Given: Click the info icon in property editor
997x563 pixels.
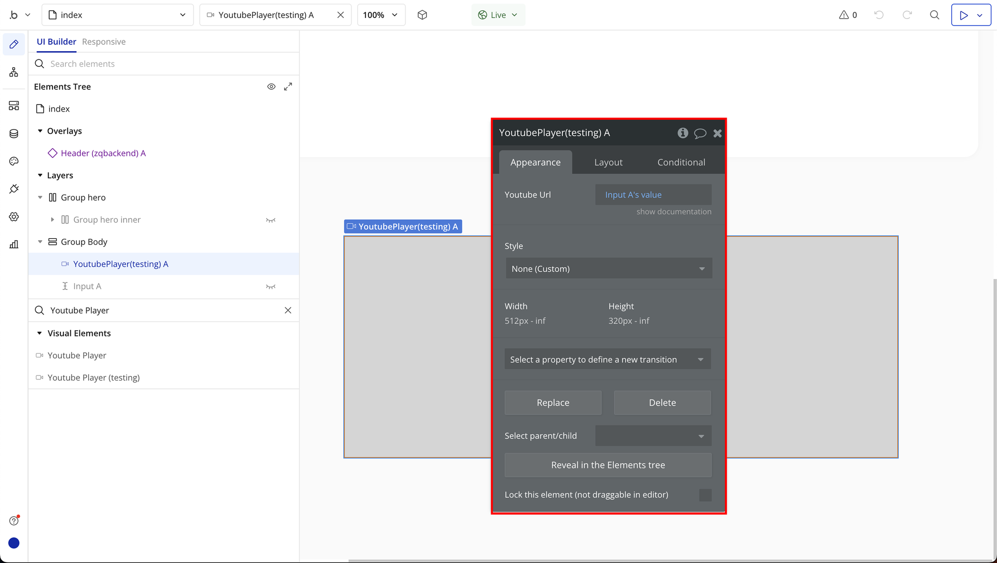Looking at the screenshot, I should click(x=683, y=133).
